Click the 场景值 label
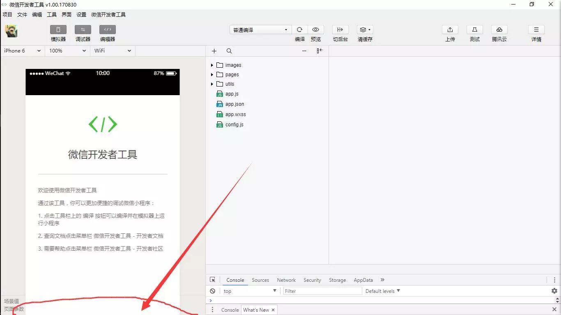This screenshot has height=315, width=561. 11,301
